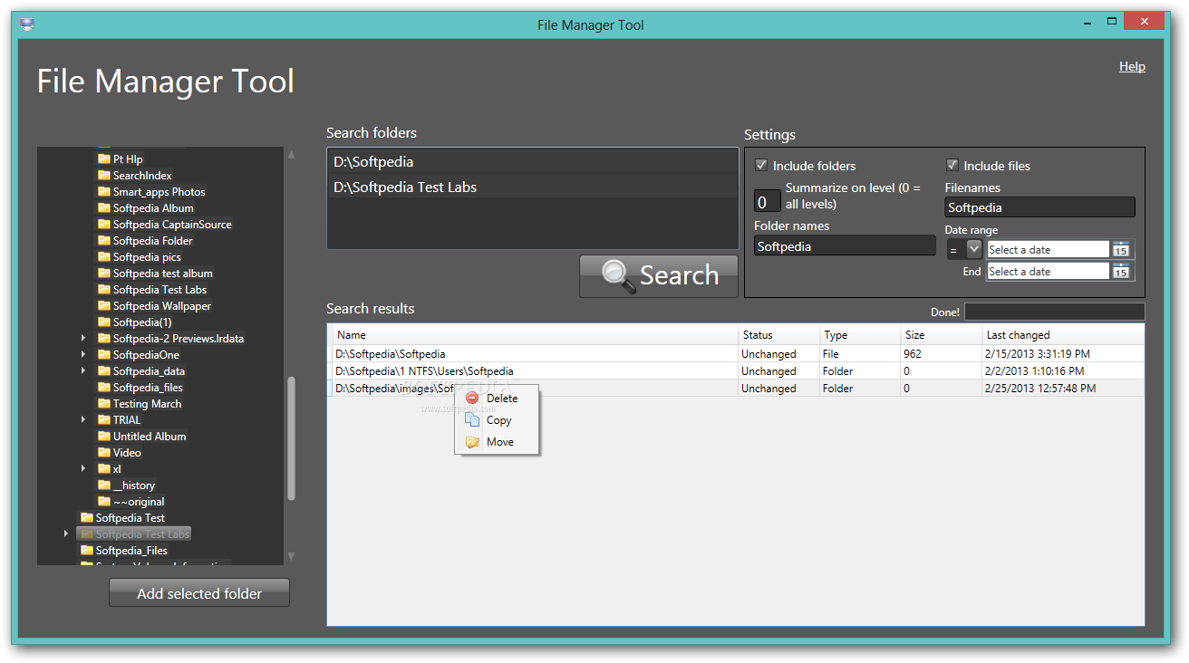Open the date range operator dropdown
Screen dimensions: 1189x663
[974, 249]
